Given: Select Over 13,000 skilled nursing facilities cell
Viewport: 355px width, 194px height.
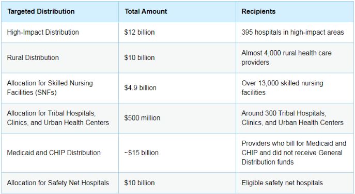Looking at the screenshot, I should 295,88.
